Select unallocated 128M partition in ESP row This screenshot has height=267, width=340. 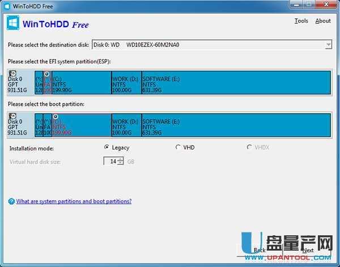coord(39,83)
